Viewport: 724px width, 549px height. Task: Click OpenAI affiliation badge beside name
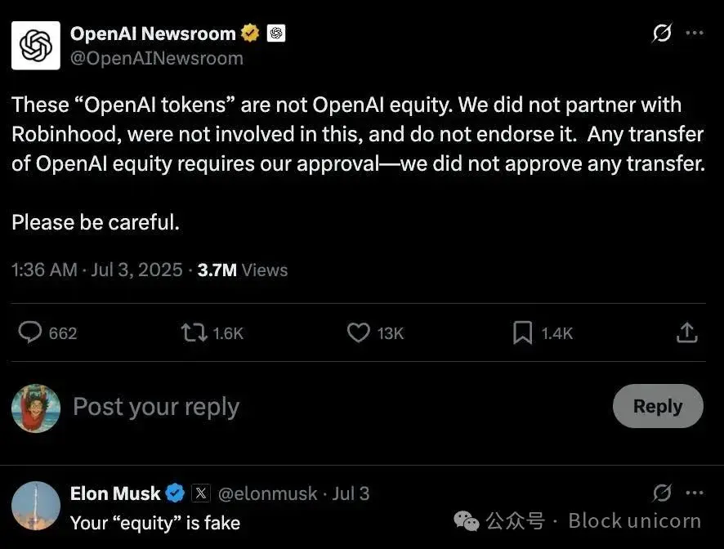coord(276,33)
